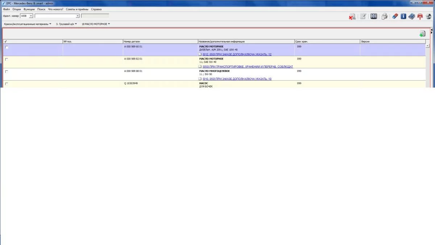Select part number A 000 989 60 01
The image size is (435, 245).
click(x=133, y=46)
